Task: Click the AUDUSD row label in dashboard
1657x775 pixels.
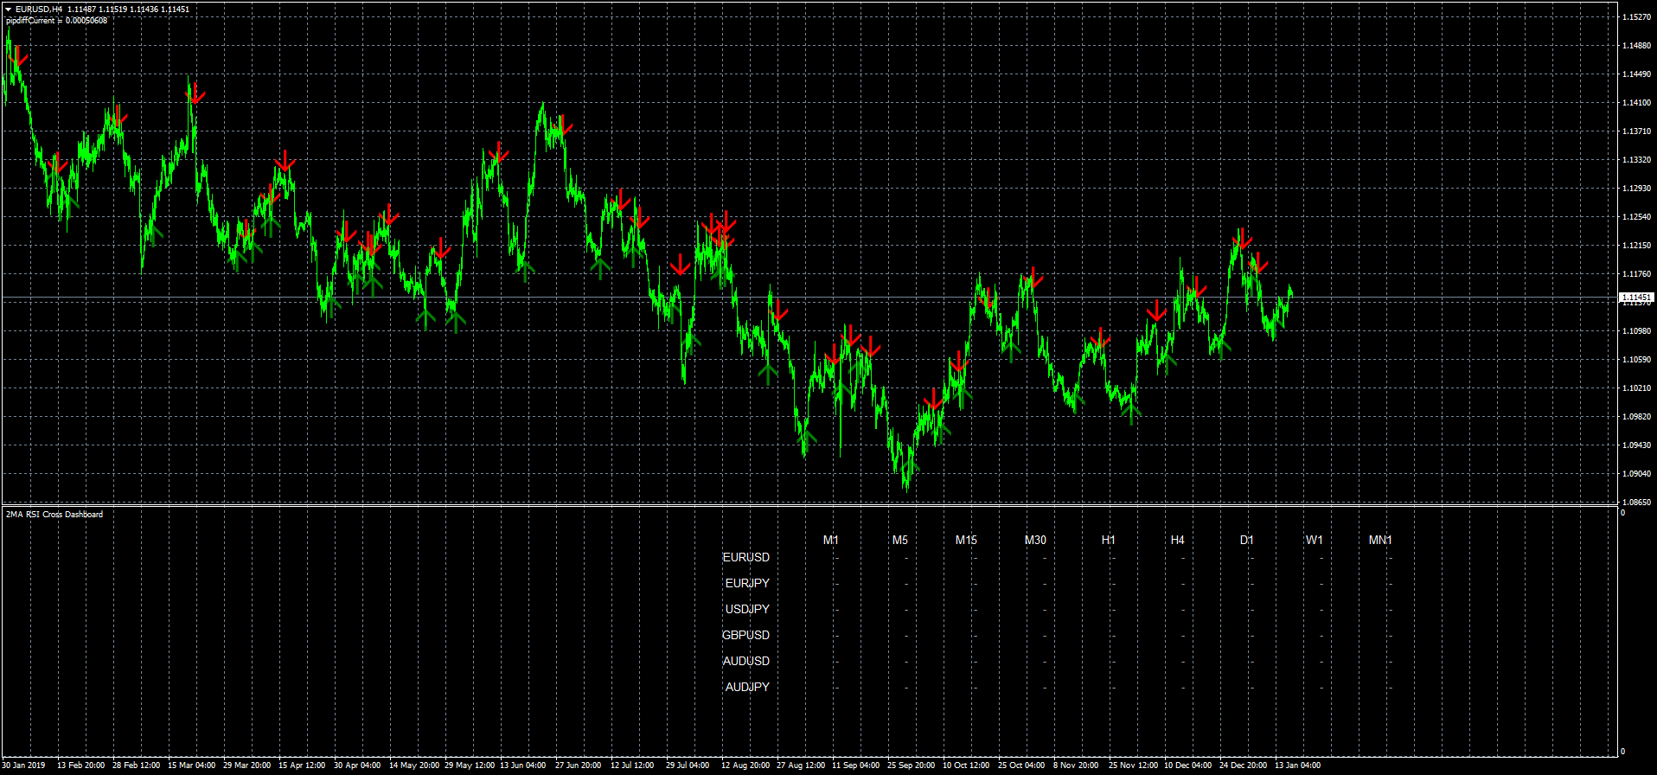Action: pyautogui.click(x=746, y=661)
